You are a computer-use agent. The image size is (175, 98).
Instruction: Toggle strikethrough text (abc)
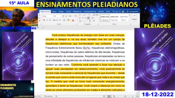coord(54,20)
